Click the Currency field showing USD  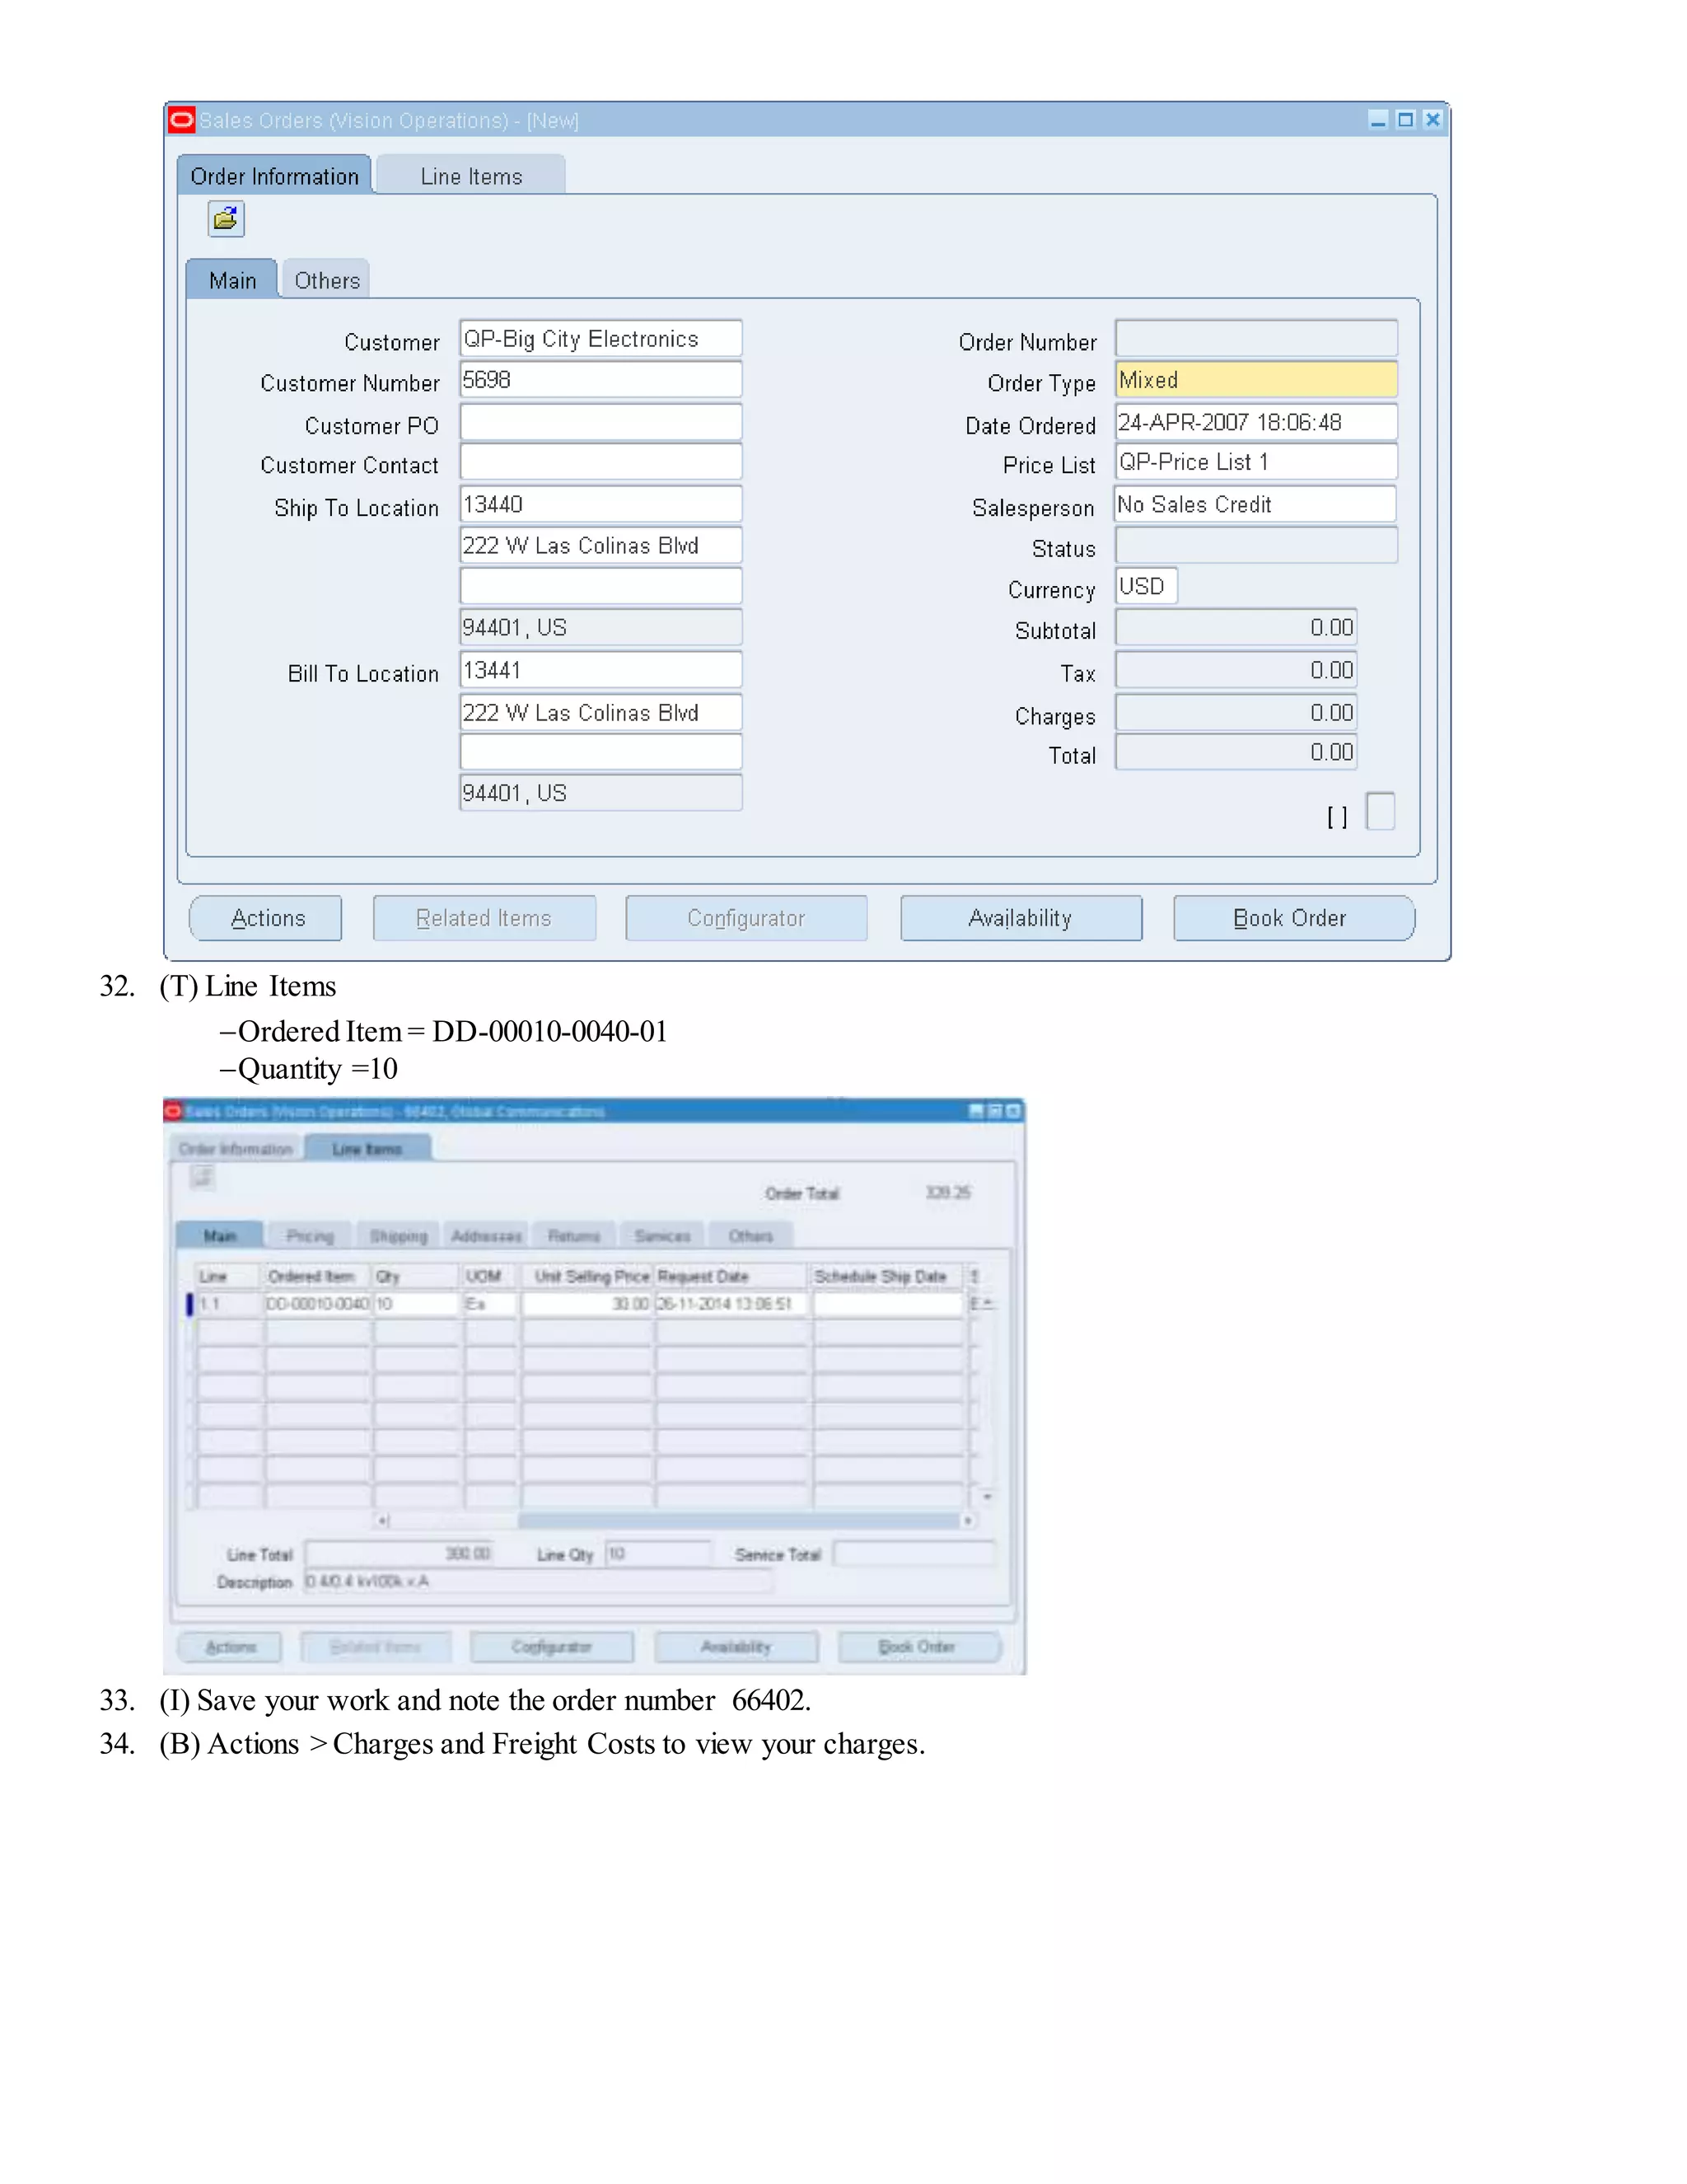[x=1147, y=586]
